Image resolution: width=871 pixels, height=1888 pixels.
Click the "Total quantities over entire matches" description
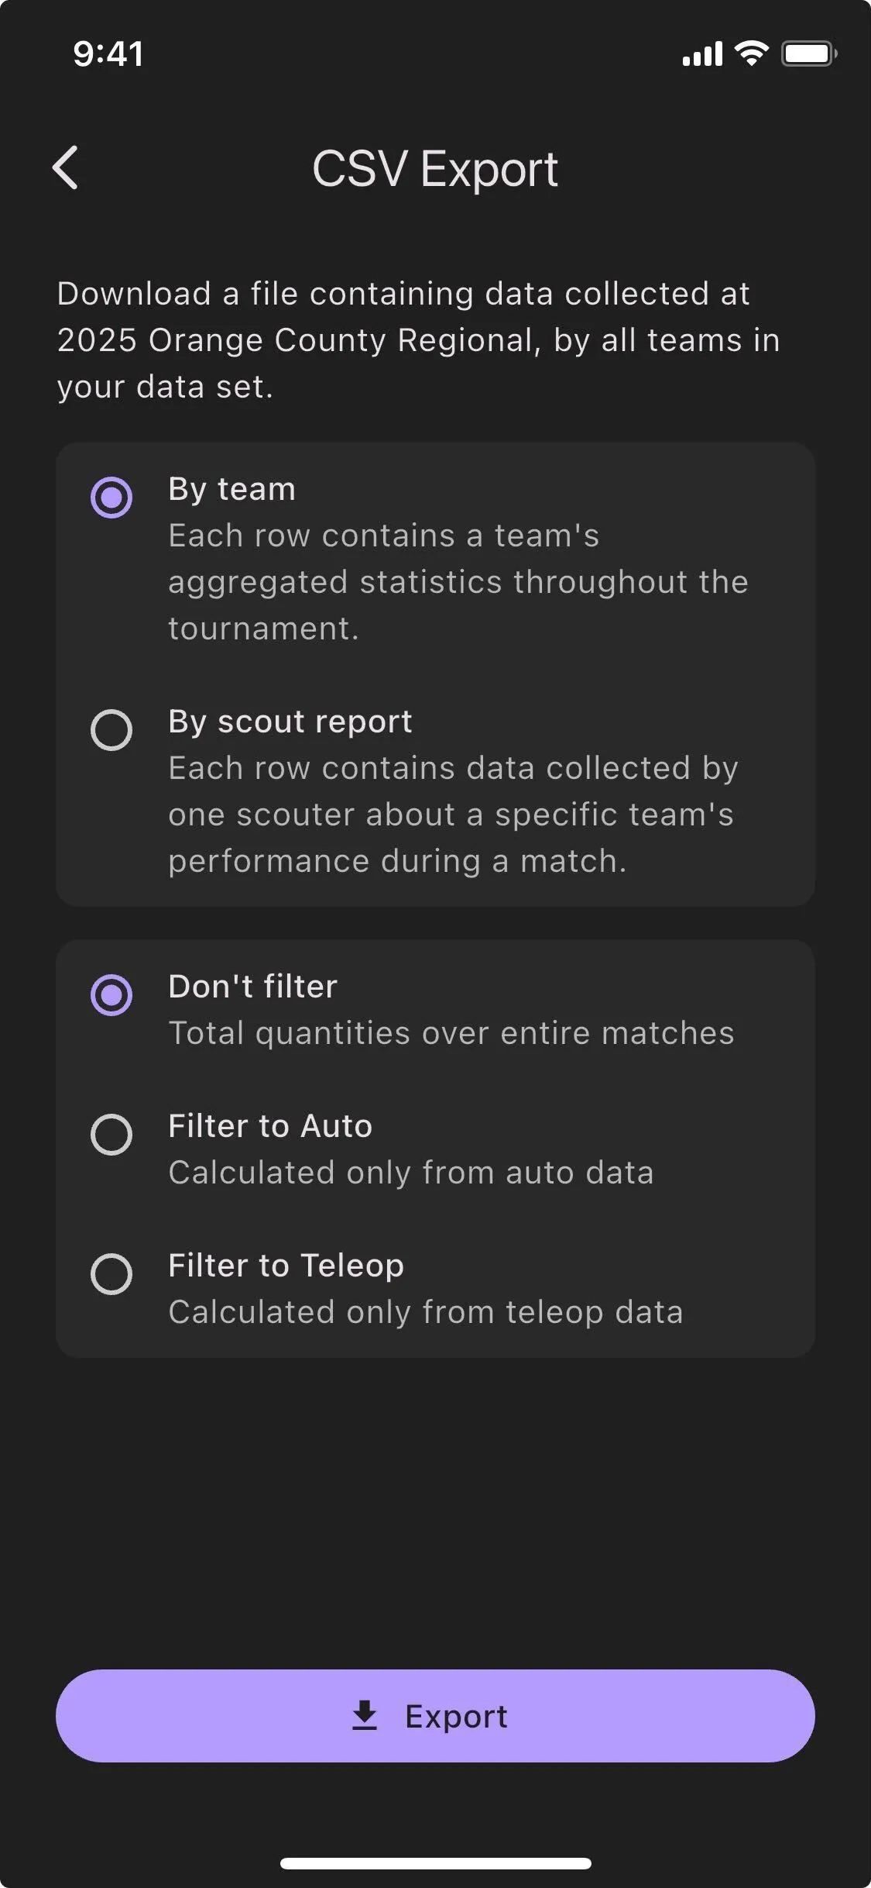click(451, 1033)
